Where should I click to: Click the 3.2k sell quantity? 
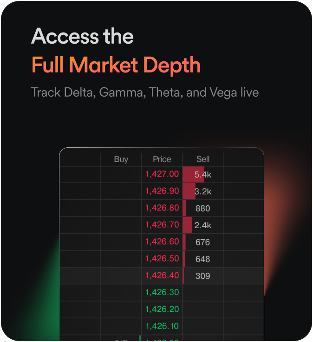[x=202, y=191]
